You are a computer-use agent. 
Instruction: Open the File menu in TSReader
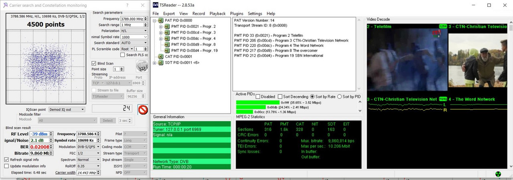coord(156,14)
